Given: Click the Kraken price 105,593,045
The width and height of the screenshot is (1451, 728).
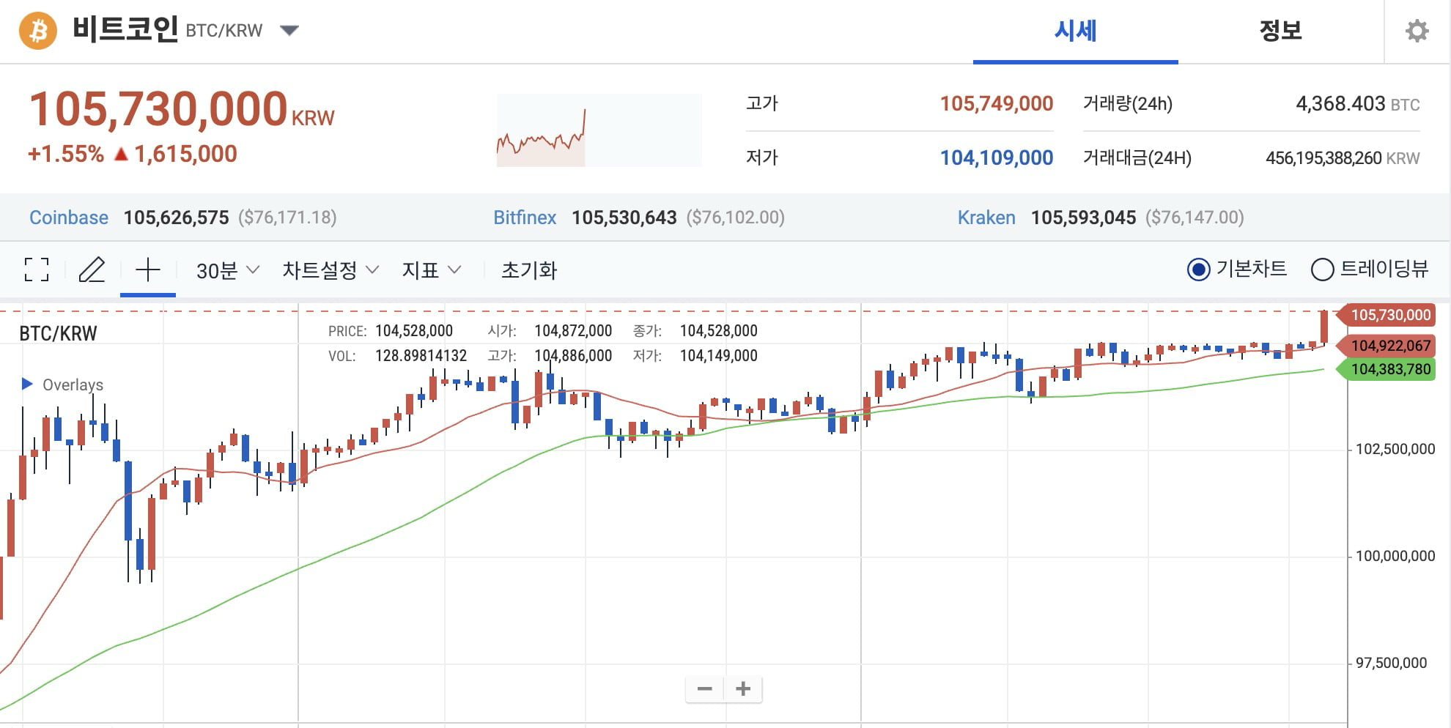Looking at the screenshot, I should coord(1083,218).
